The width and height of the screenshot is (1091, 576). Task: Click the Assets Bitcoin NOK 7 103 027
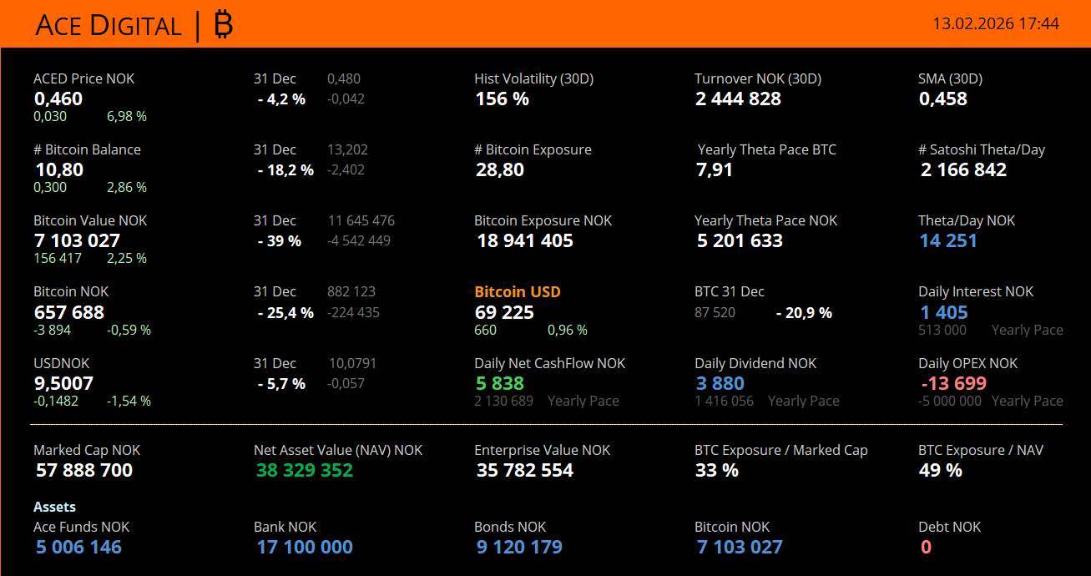click(740, 547)
